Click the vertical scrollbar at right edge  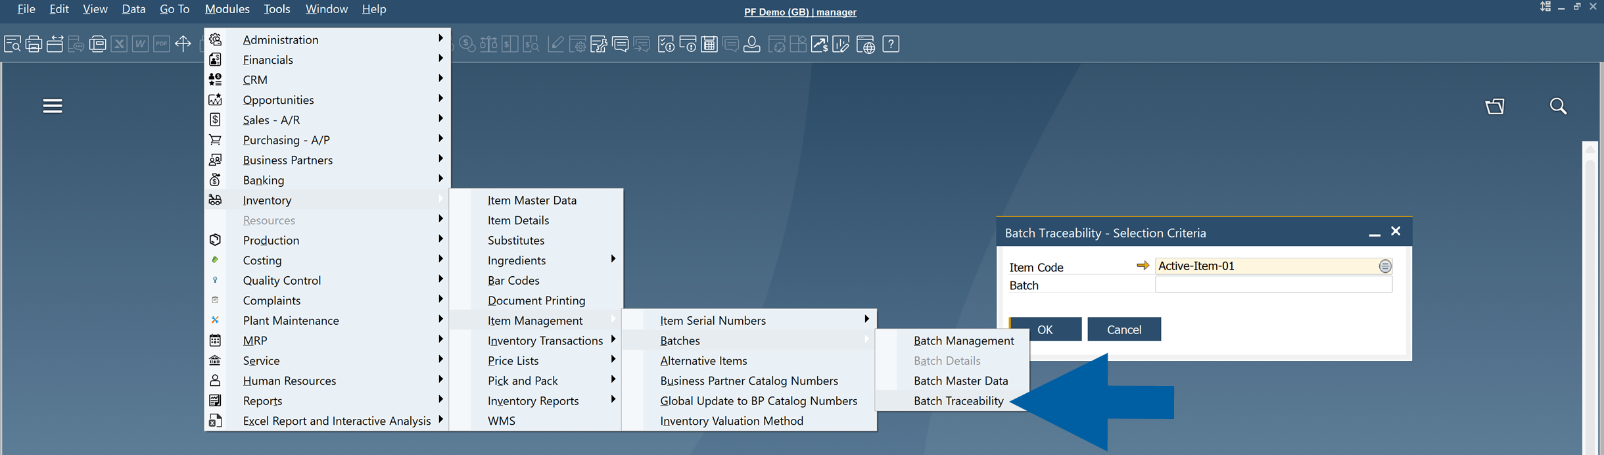tap(1590, 297)
